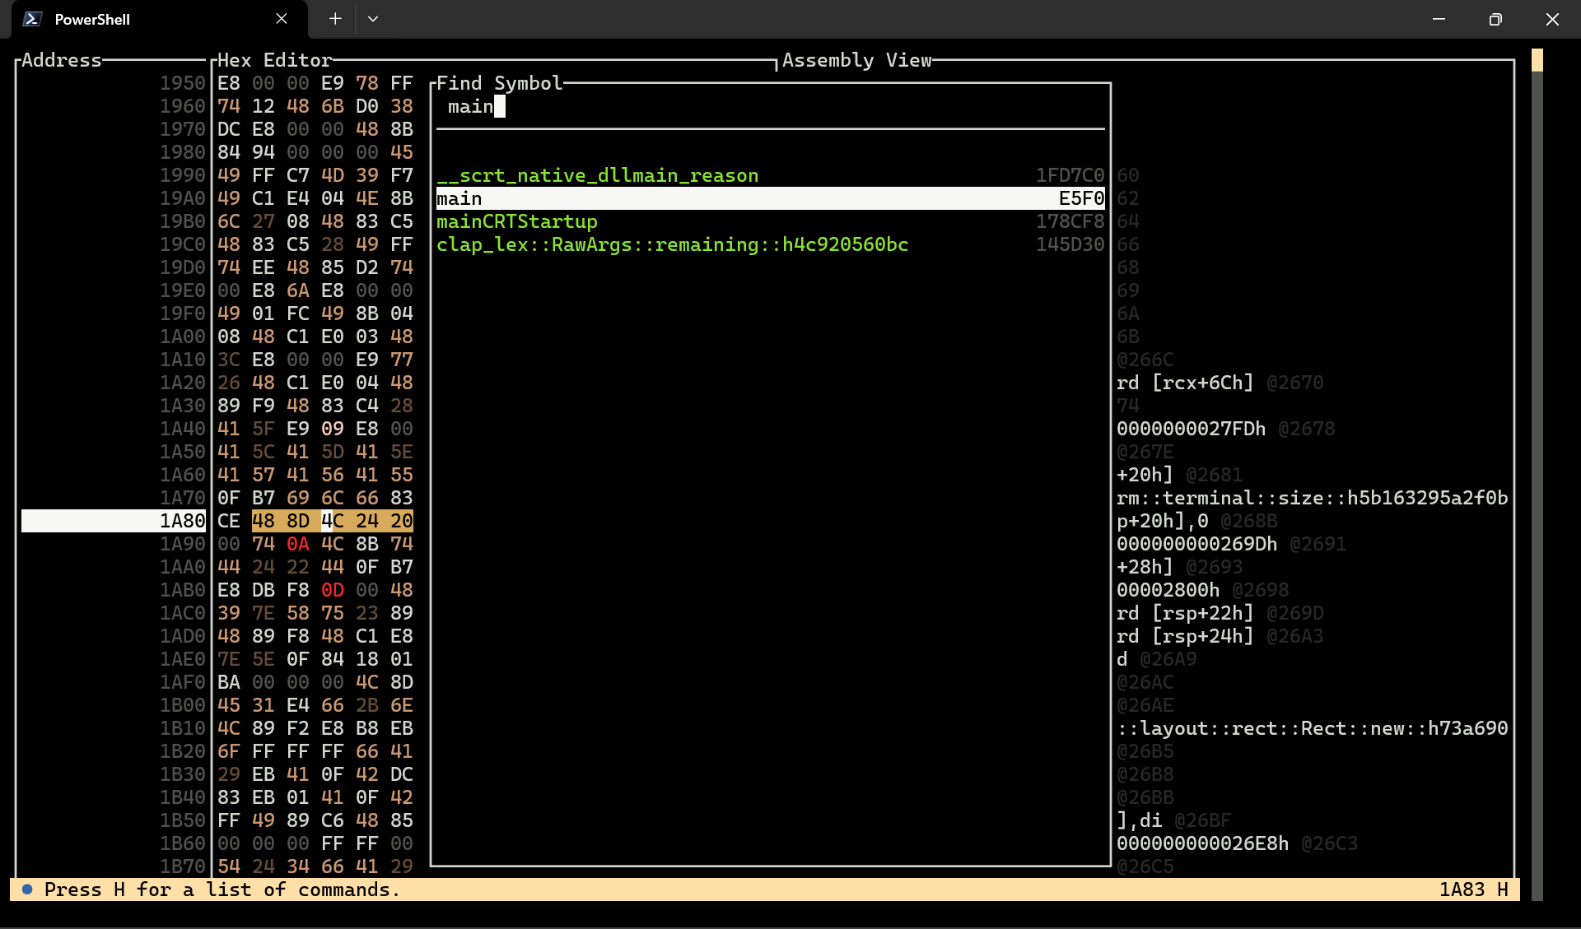Click the red 0D byte in row 1AB0
1581x929 pixels.
pyautogui.click(x=333, y=590)
